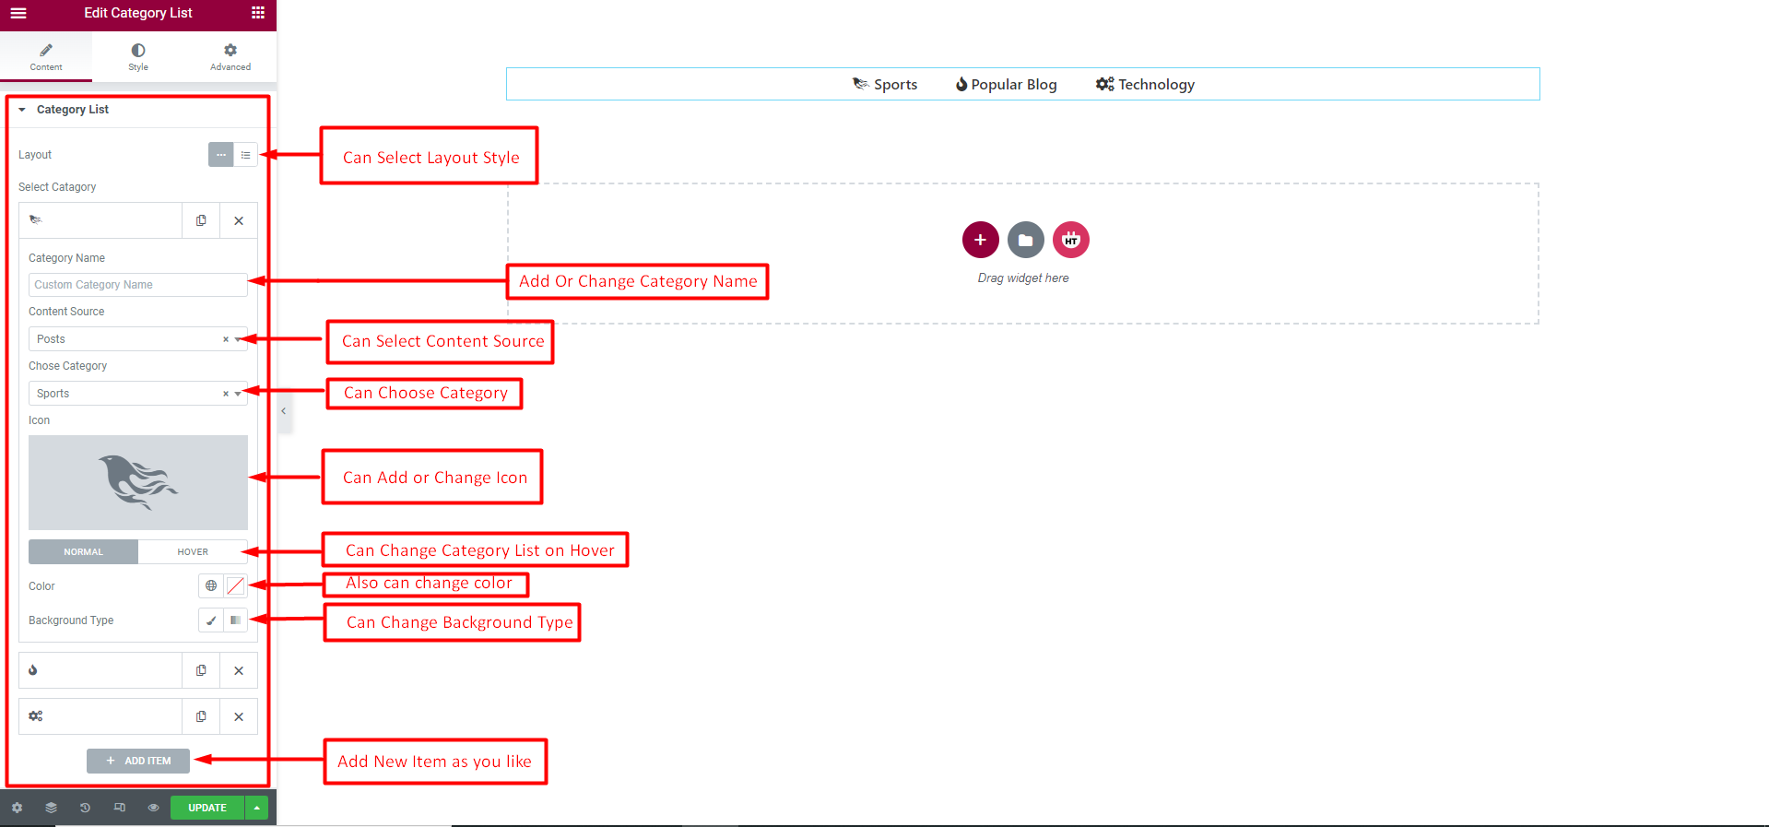Open the Chose Category Sports dropdown
This screenshot has height=827, width=1769.
[138, 394]
